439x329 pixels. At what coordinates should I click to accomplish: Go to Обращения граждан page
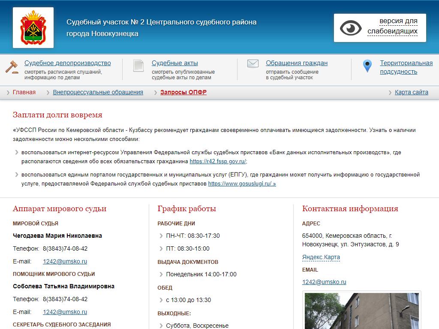tap(296, 63)
